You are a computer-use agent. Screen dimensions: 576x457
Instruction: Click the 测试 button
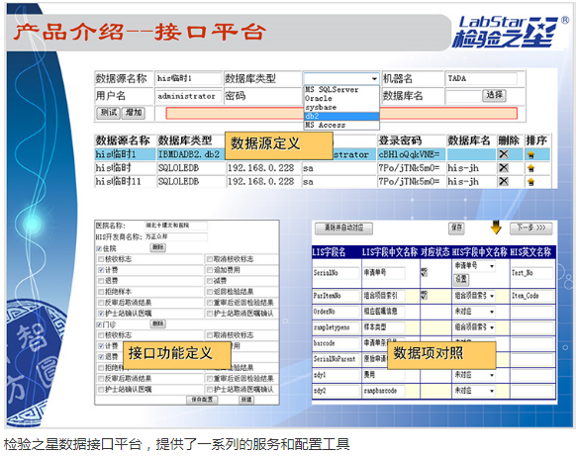tap(108, 113)
